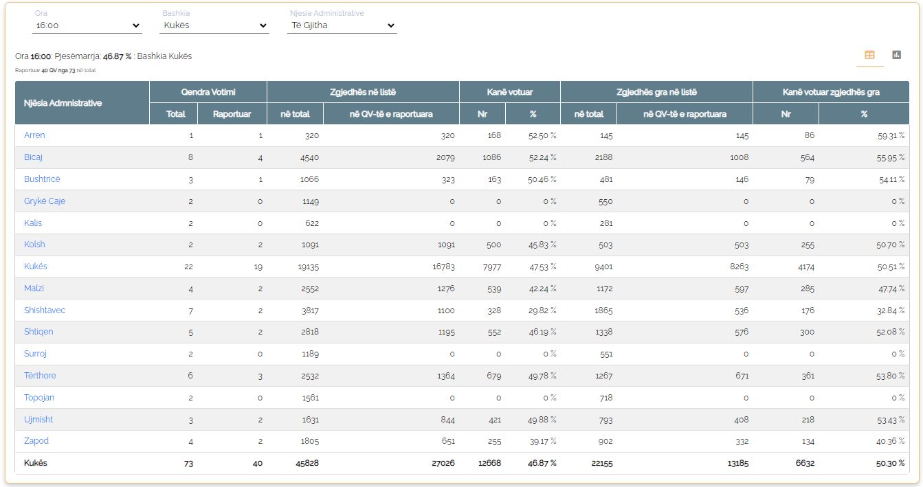Image resolution: width=923 pixels, height=487 pixels.
Task: Open the Ora time dropdown
Action: pos(87,25)
